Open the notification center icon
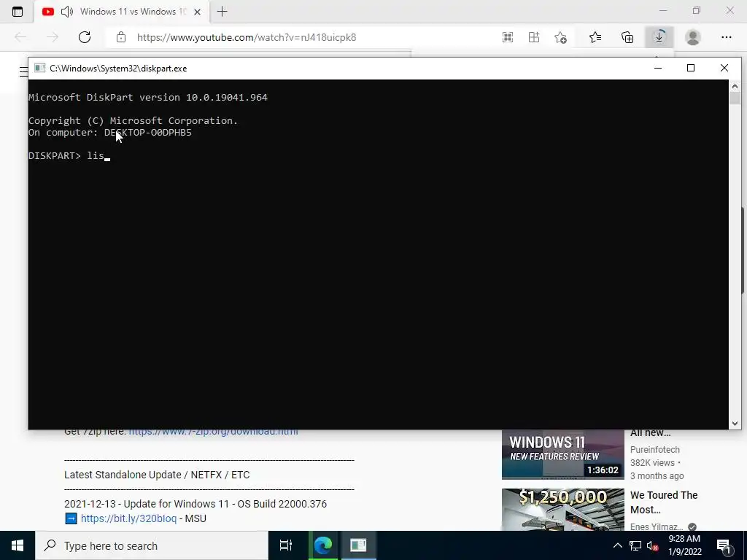The image size is (747, 560). coord(724,545)
